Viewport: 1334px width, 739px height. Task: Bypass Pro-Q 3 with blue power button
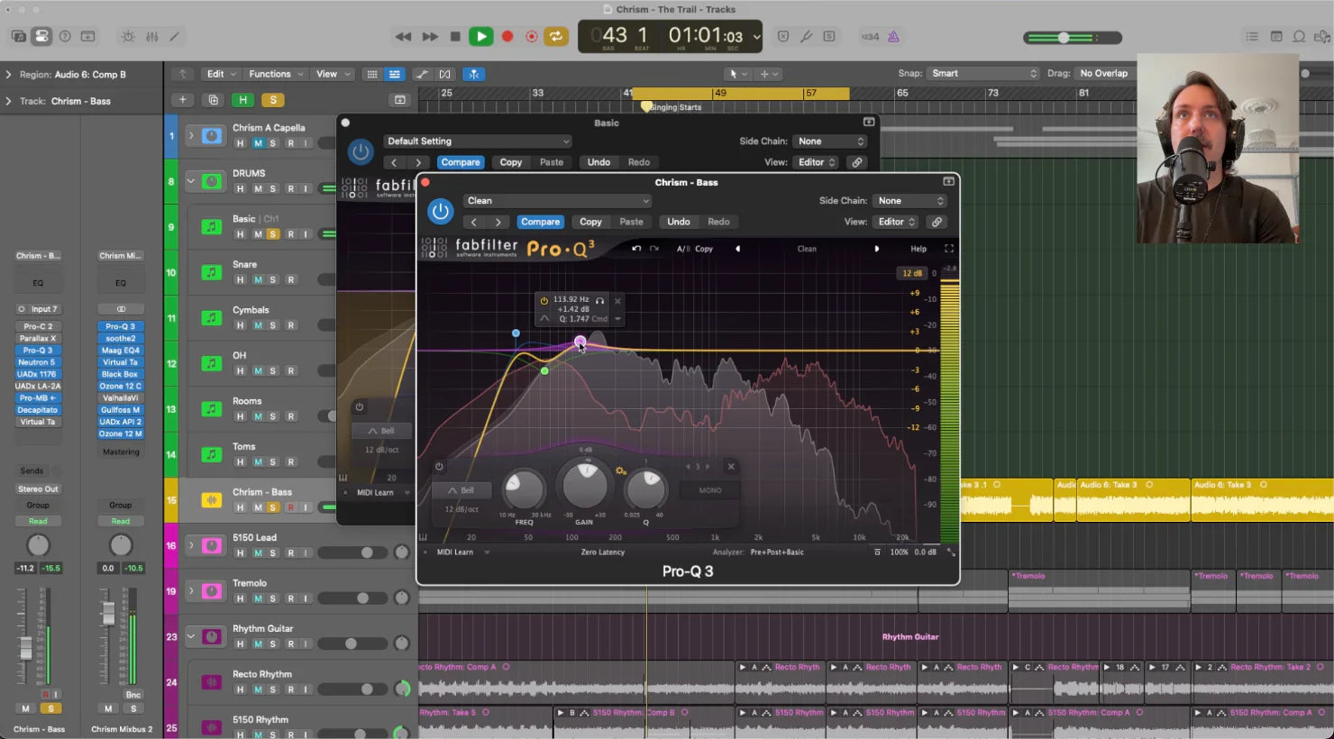pos(440,211)
